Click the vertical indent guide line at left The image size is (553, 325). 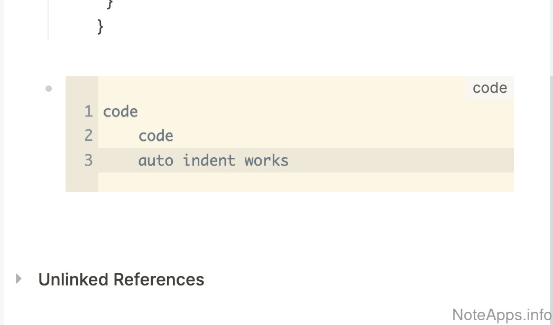(48, 20)
